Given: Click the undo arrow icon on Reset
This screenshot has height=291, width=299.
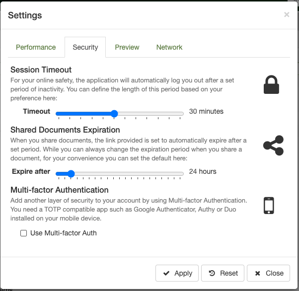Looking at the screenshot, I should (212, 273).
